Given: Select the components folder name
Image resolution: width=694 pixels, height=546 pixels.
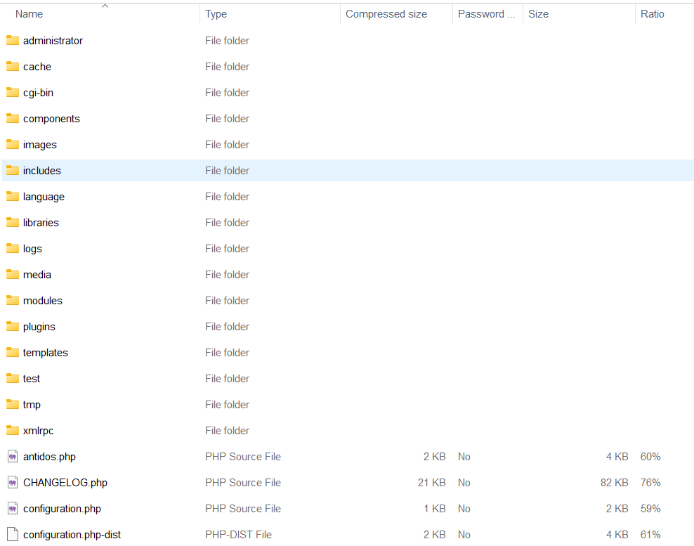Looking at the screenshot, I should coord(51,119).
